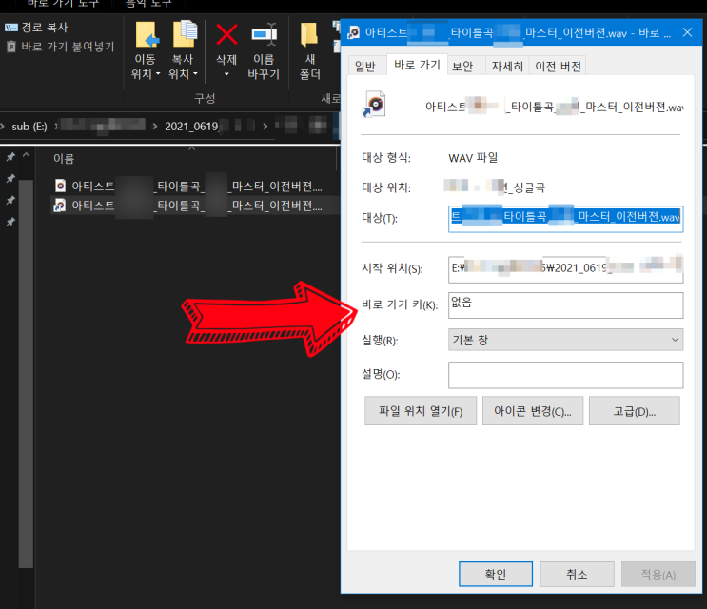Click Change Icon (아이콘 변경) button
Image resolution: width=707 pixels, height=609 pixels.
pyautogui.click(x=533, y=411)
